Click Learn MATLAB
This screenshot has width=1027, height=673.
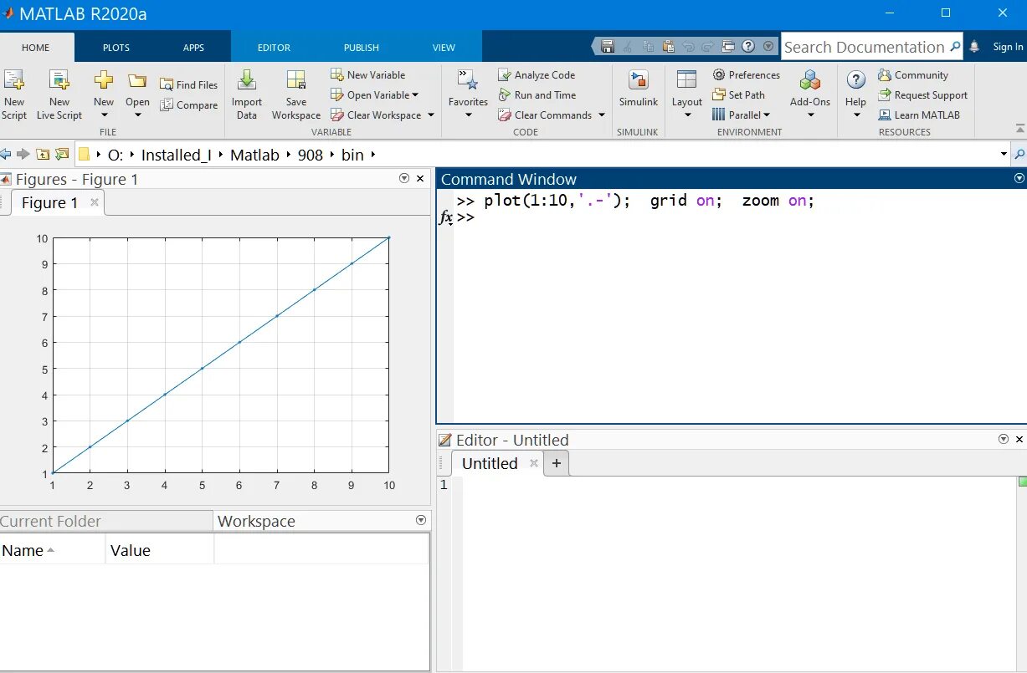point(919,115)
